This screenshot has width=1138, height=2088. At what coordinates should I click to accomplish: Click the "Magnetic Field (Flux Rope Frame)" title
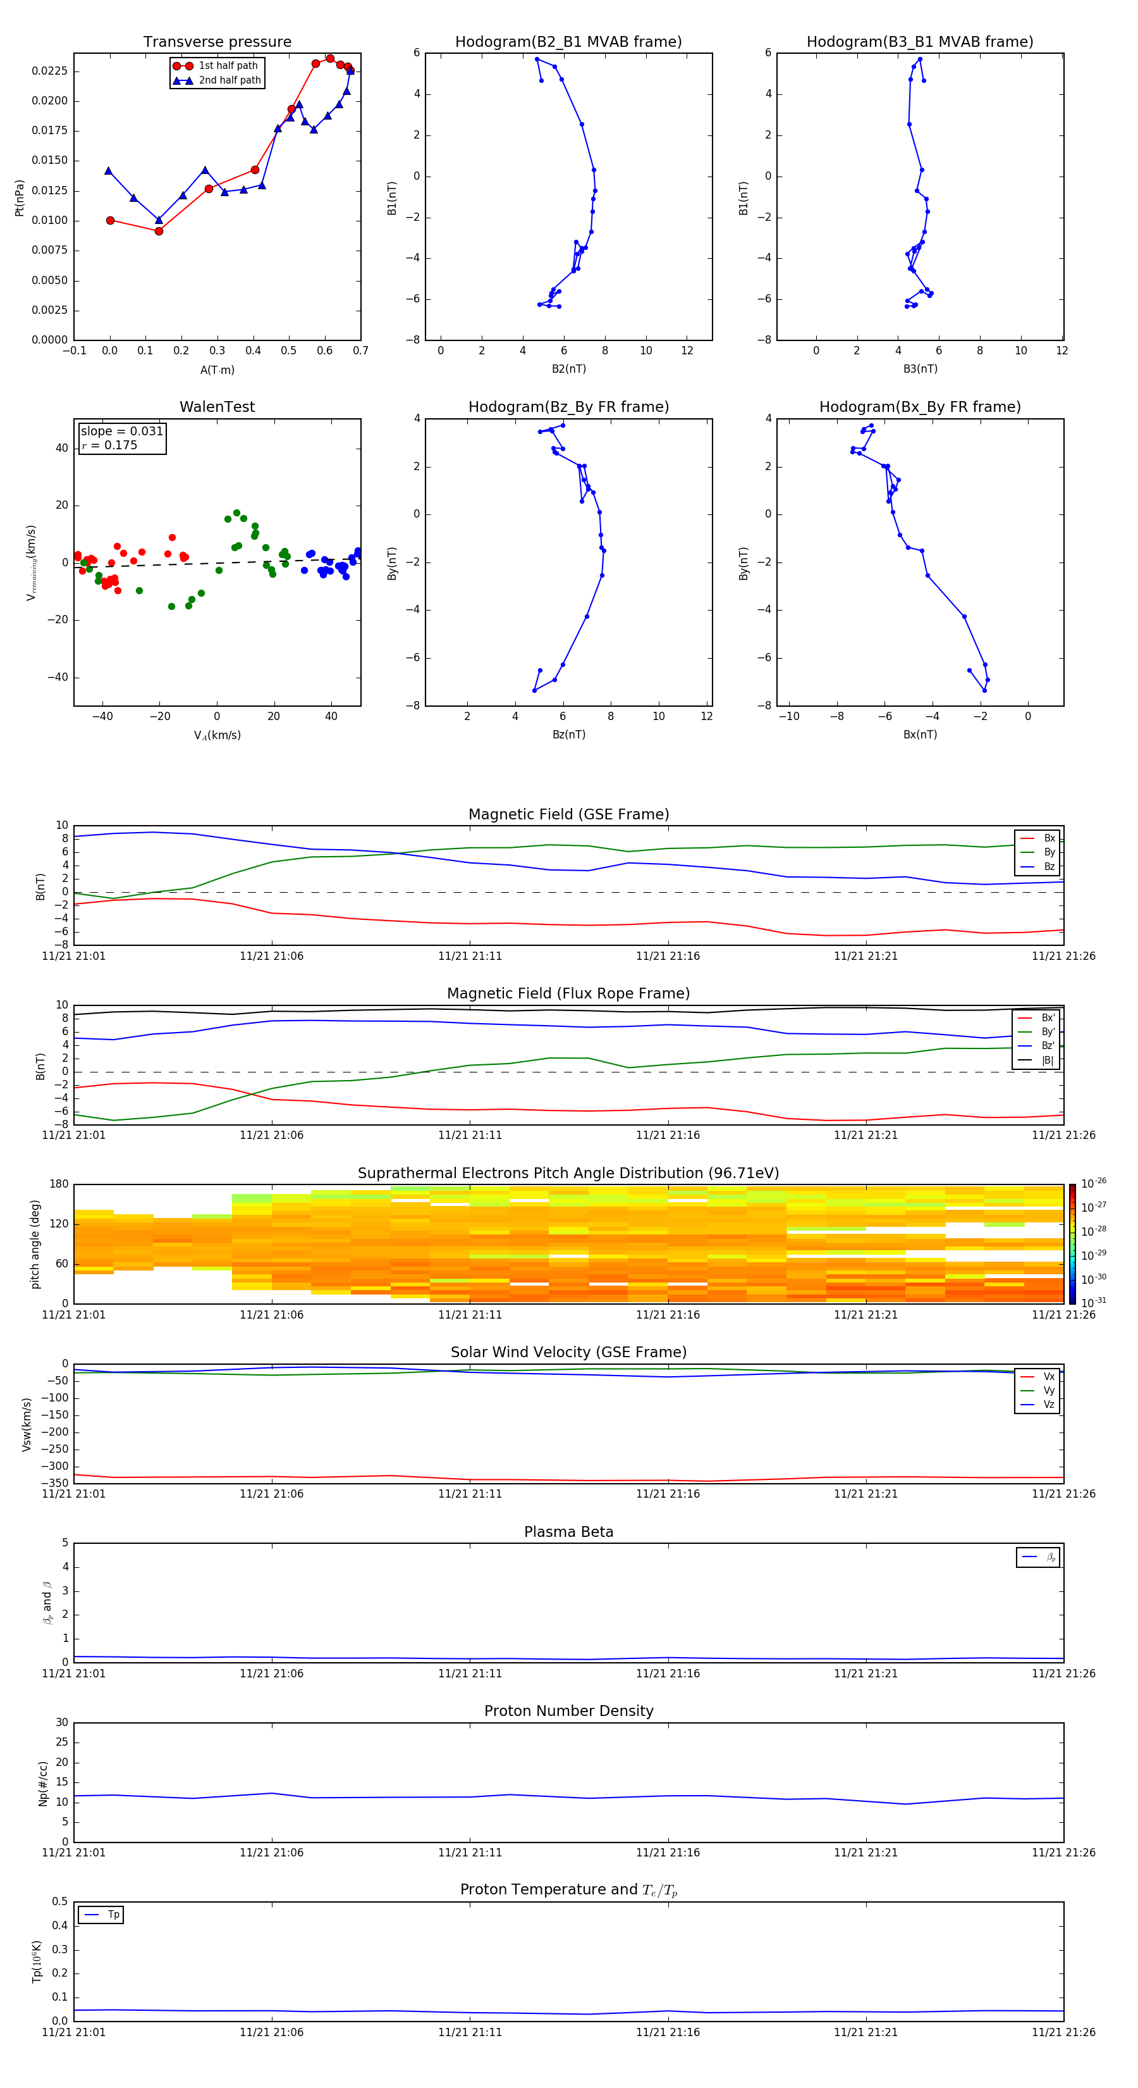(568, 994)
